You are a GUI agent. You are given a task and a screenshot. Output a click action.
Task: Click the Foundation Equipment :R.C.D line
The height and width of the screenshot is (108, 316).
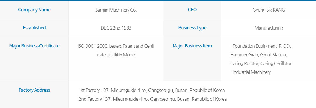pos(261,46)
